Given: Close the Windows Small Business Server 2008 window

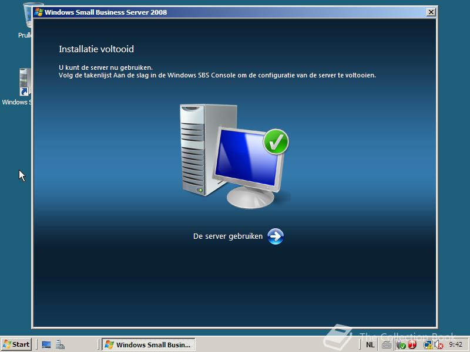Looking at the screenshot, I should (x=431, y=12).
